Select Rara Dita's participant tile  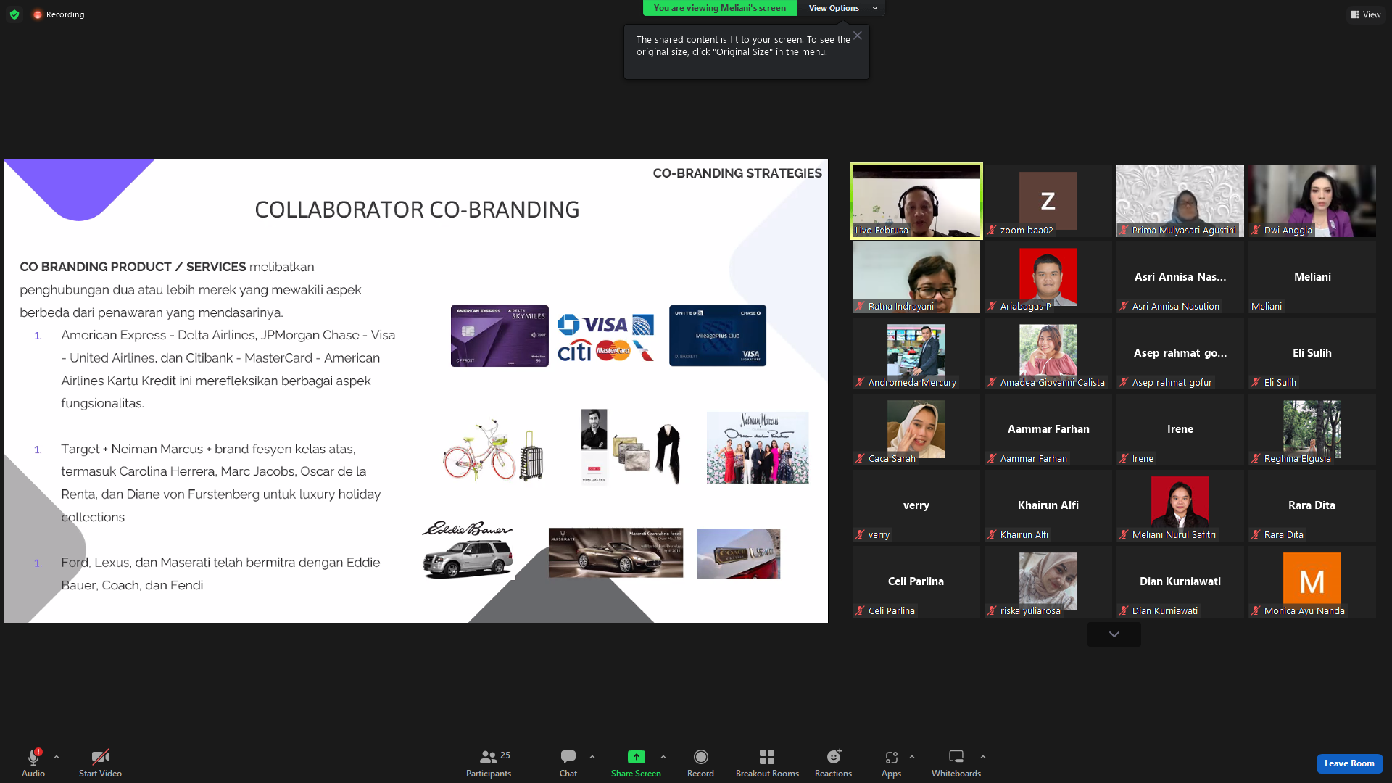point(1312,505)
